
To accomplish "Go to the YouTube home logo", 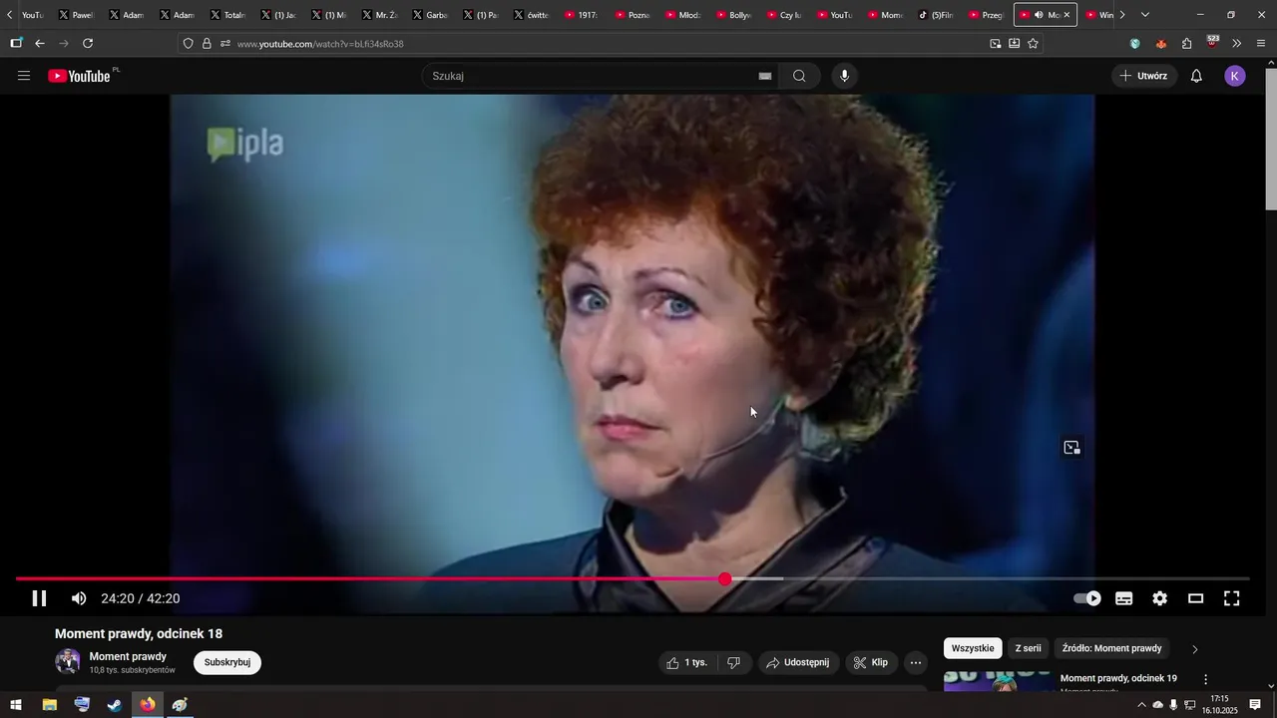I will [80, 76].
